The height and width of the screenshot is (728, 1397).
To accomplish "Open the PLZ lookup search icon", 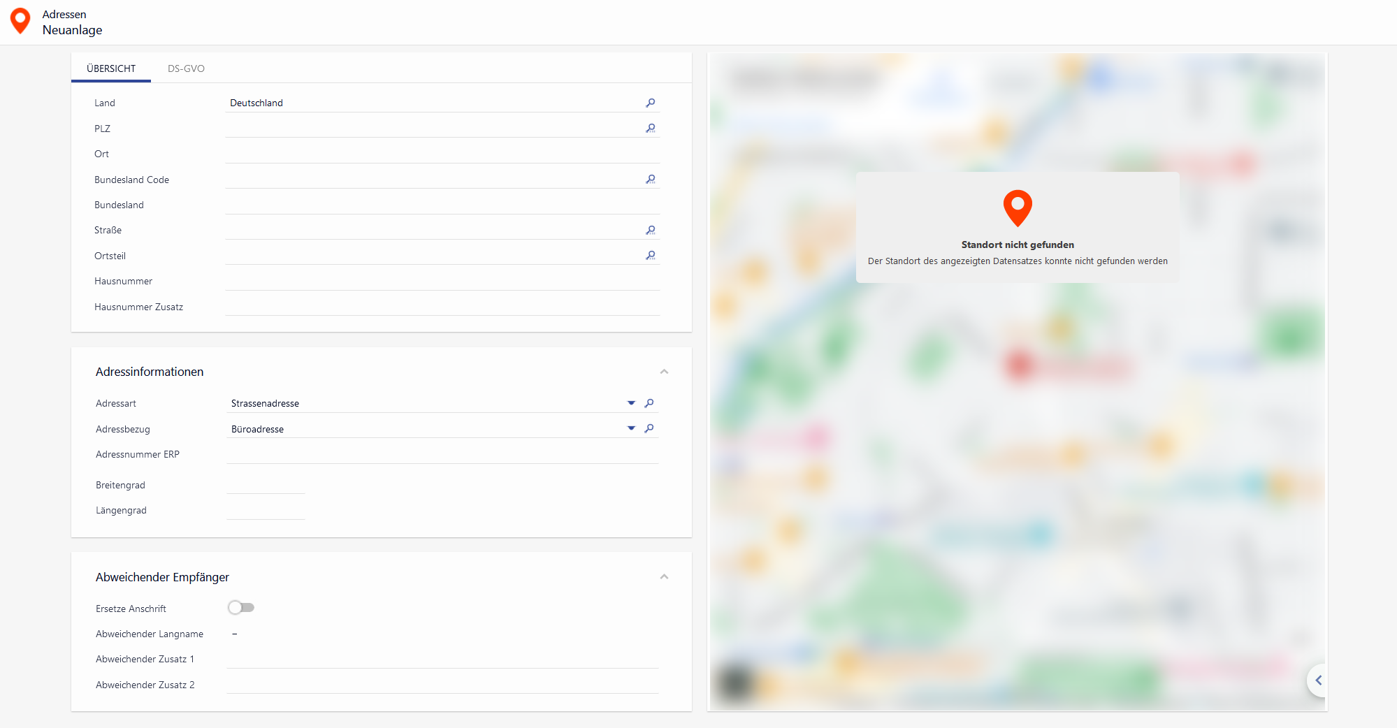I will click(x=650, y=129).
